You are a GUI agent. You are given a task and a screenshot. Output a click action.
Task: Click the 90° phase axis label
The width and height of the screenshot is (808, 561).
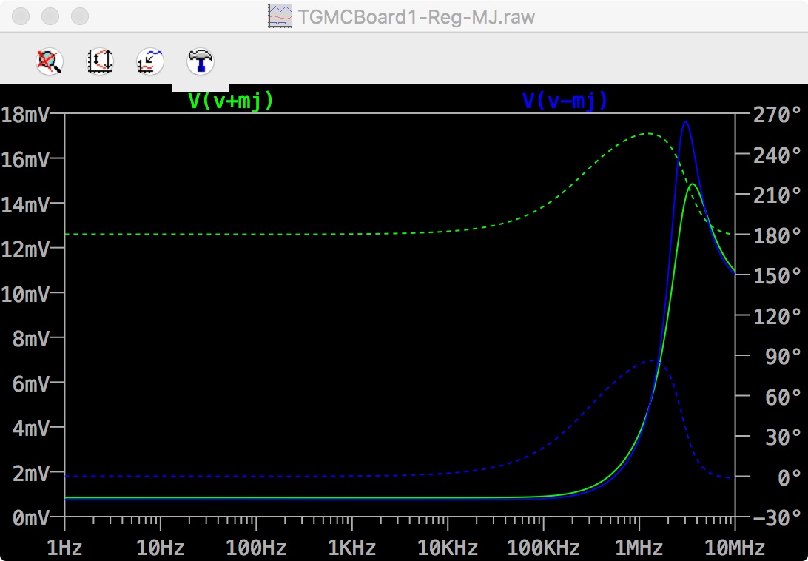pyautogui.click(x=784, y=356)
